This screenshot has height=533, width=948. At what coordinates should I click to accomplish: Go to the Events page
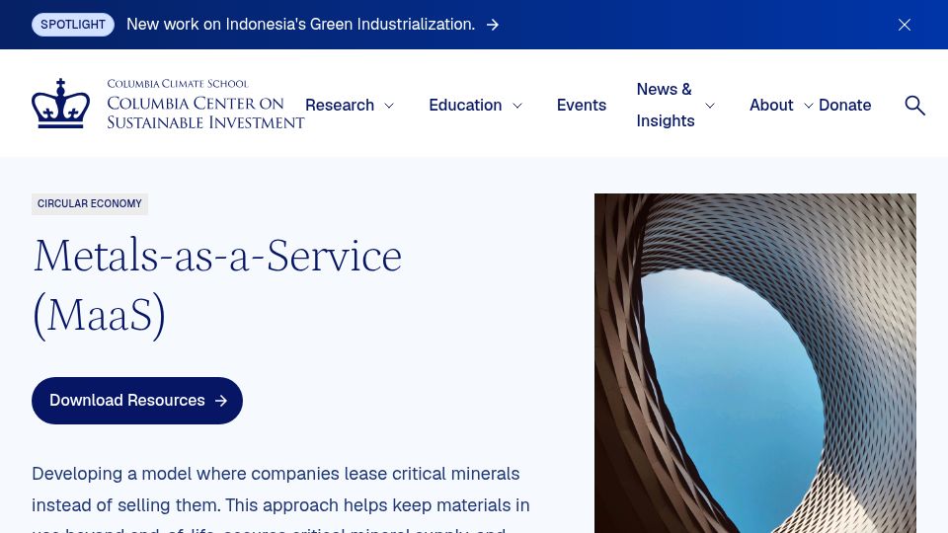(581, 106)
